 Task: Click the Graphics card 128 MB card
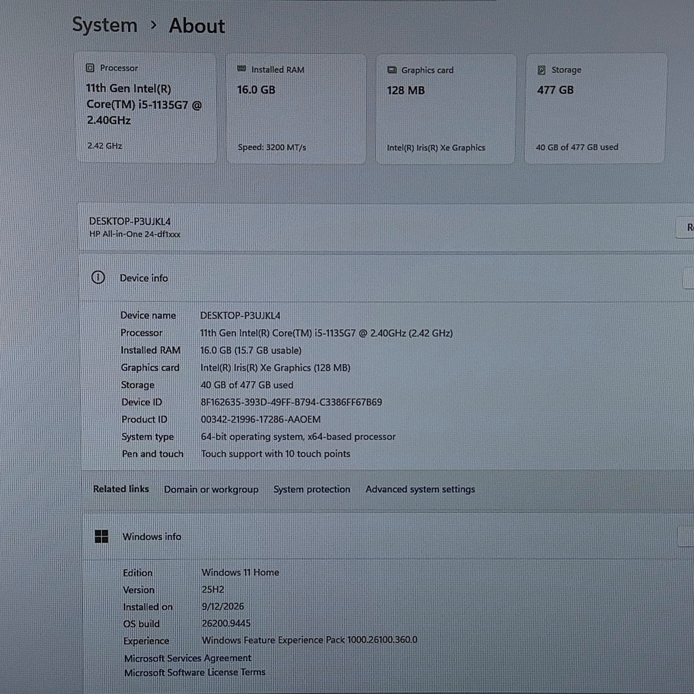click(445, 109)
